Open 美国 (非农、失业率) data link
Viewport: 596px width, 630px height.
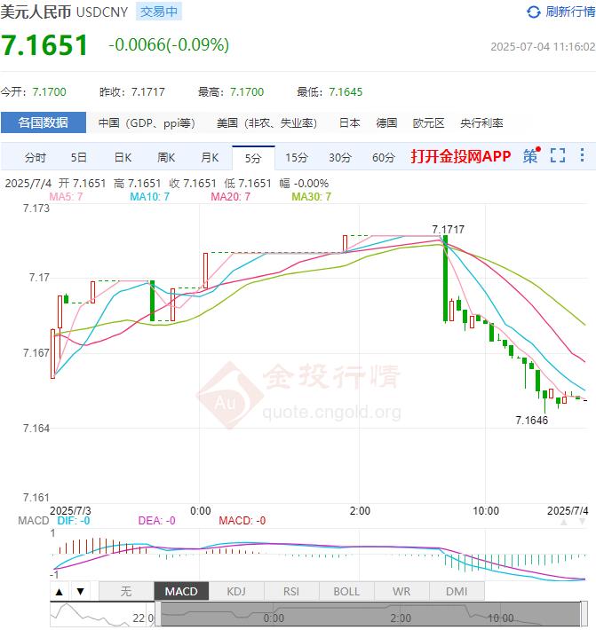pos(266,123)
